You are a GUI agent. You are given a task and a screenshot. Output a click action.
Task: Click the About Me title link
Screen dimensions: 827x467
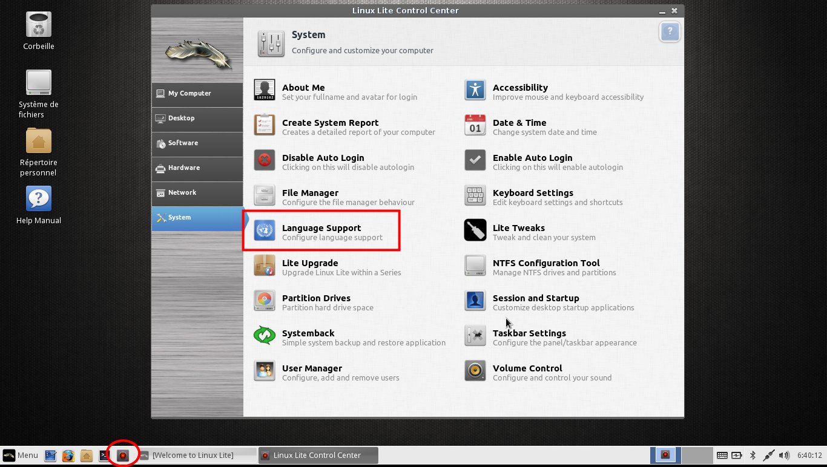[303, 88]
